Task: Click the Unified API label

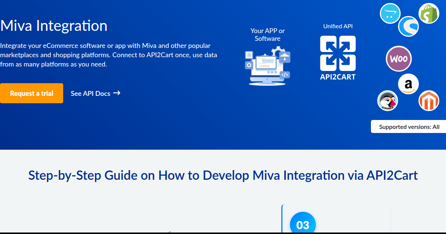Action: 338,26
